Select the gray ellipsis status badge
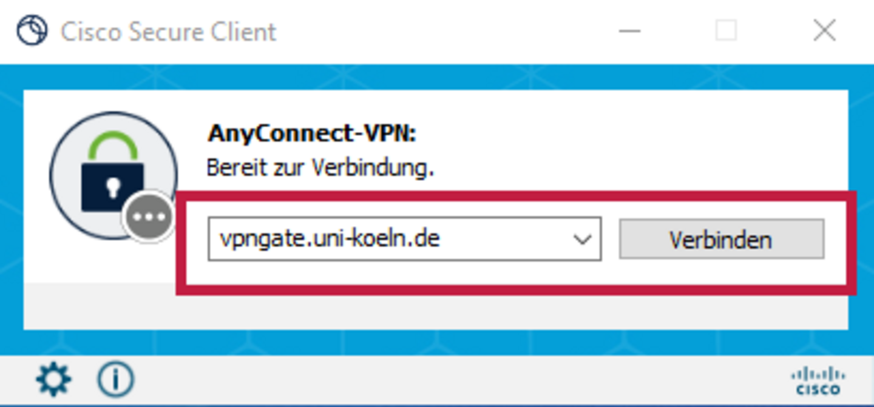The height and width of the screenshot is (407, 874). coord(147,217)
